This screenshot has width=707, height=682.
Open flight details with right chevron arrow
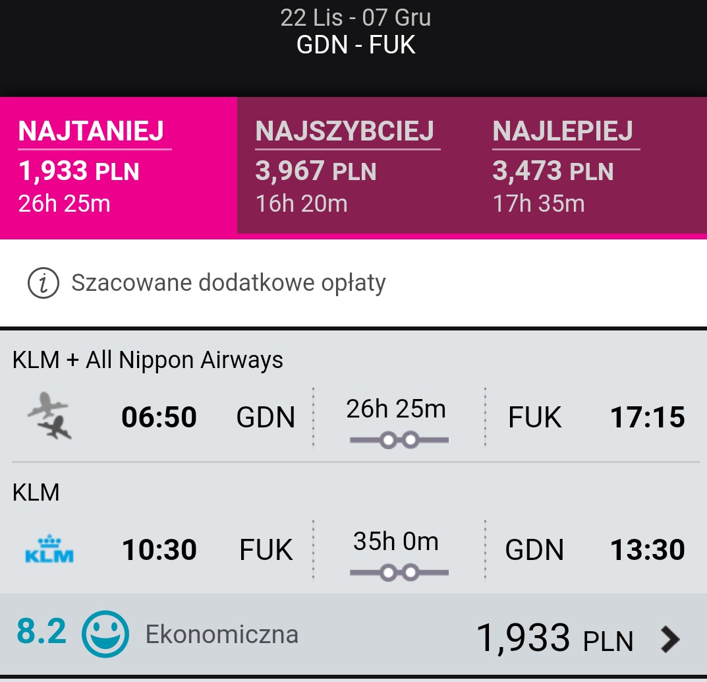point(670,639)
